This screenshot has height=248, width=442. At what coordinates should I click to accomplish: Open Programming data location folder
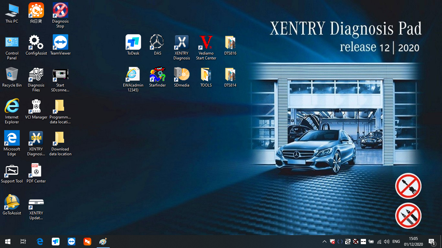coord(60,111)
